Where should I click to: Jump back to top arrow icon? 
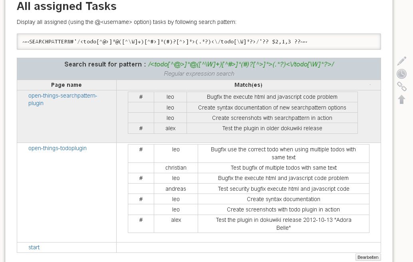tap(401, 99)
